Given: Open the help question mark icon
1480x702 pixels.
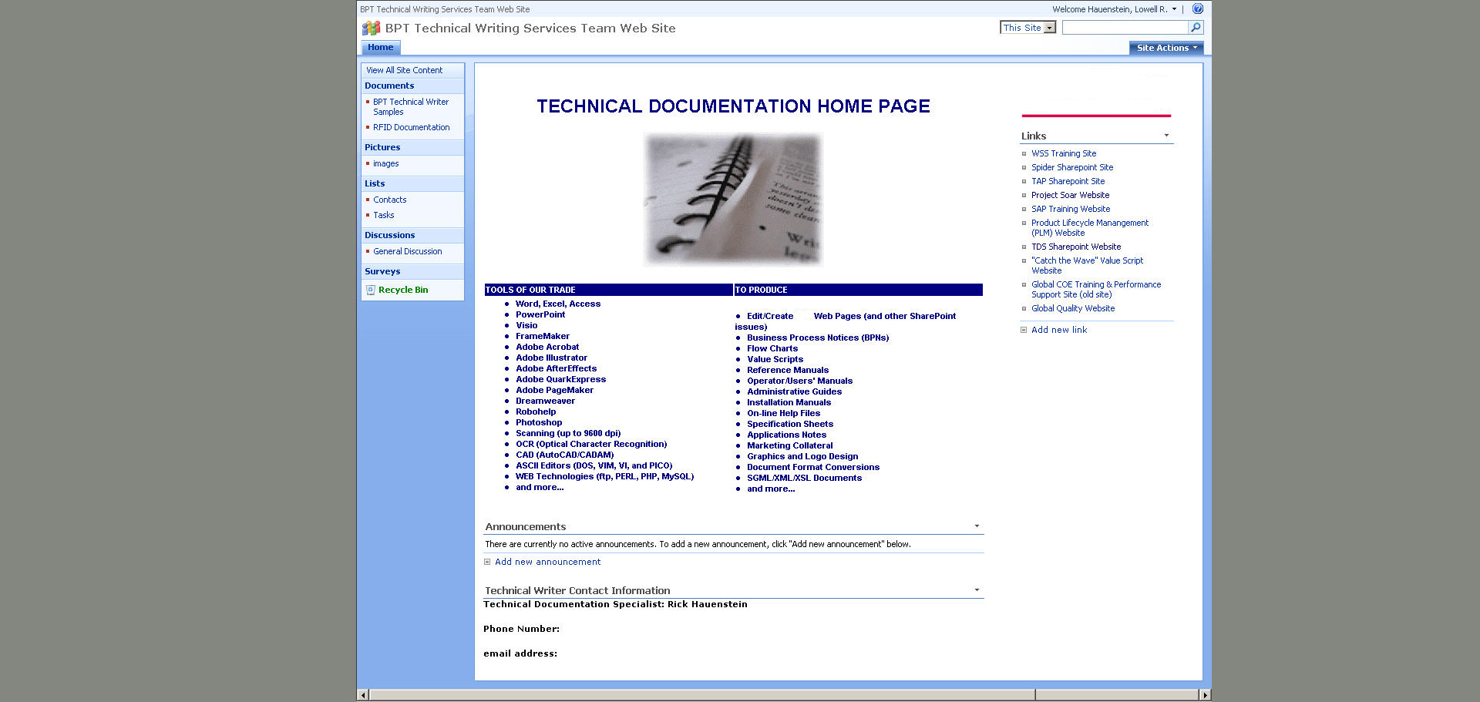Looking at the screenshot, I should (x=1197, y=9).
